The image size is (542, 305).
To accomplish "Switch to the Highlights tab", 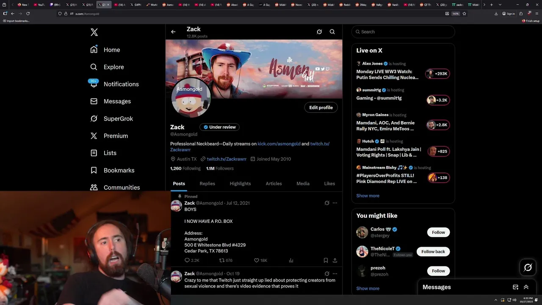I will pos(240,183).
